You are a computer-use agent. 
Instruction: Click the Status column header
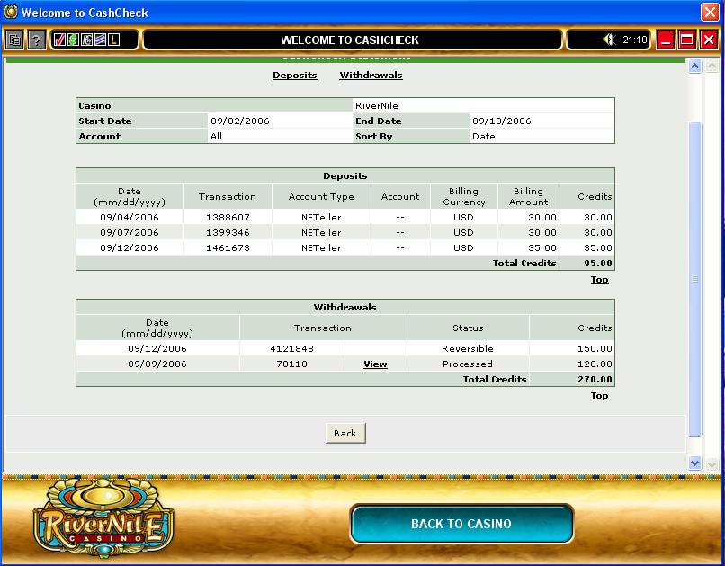(x=468, y=328)
